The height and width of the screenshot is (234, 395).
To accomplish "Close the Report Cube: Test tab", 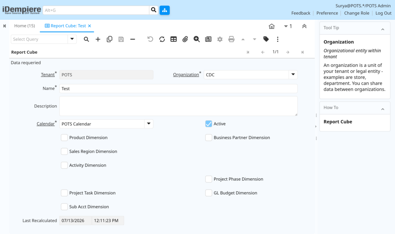I will tap(89, 26).
